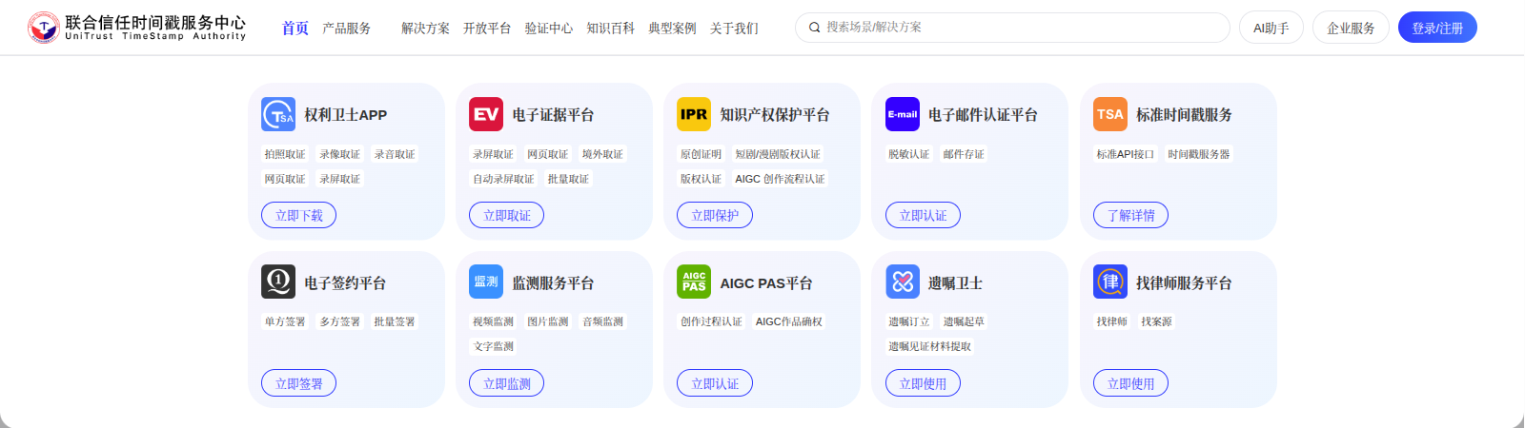Click the yellow IPR 知识产权保护平台 icon
The width and height of the screenshot is (1525, 428).
[x=694, y=114]
